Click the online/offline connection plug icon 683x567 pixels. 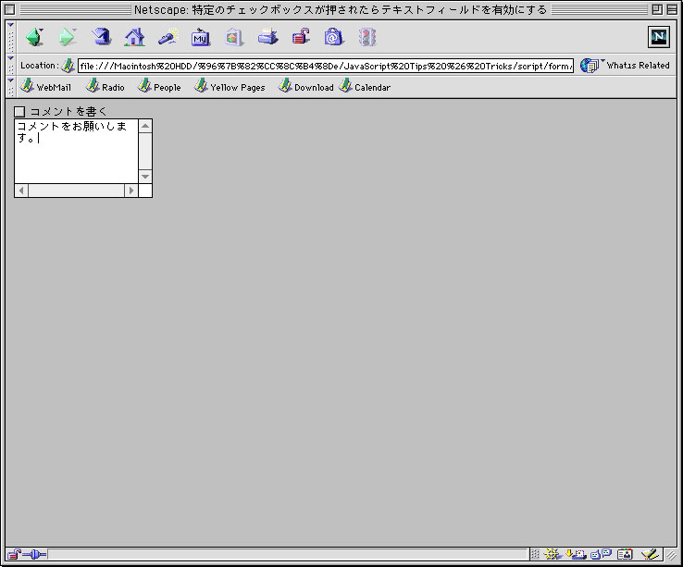34,554
